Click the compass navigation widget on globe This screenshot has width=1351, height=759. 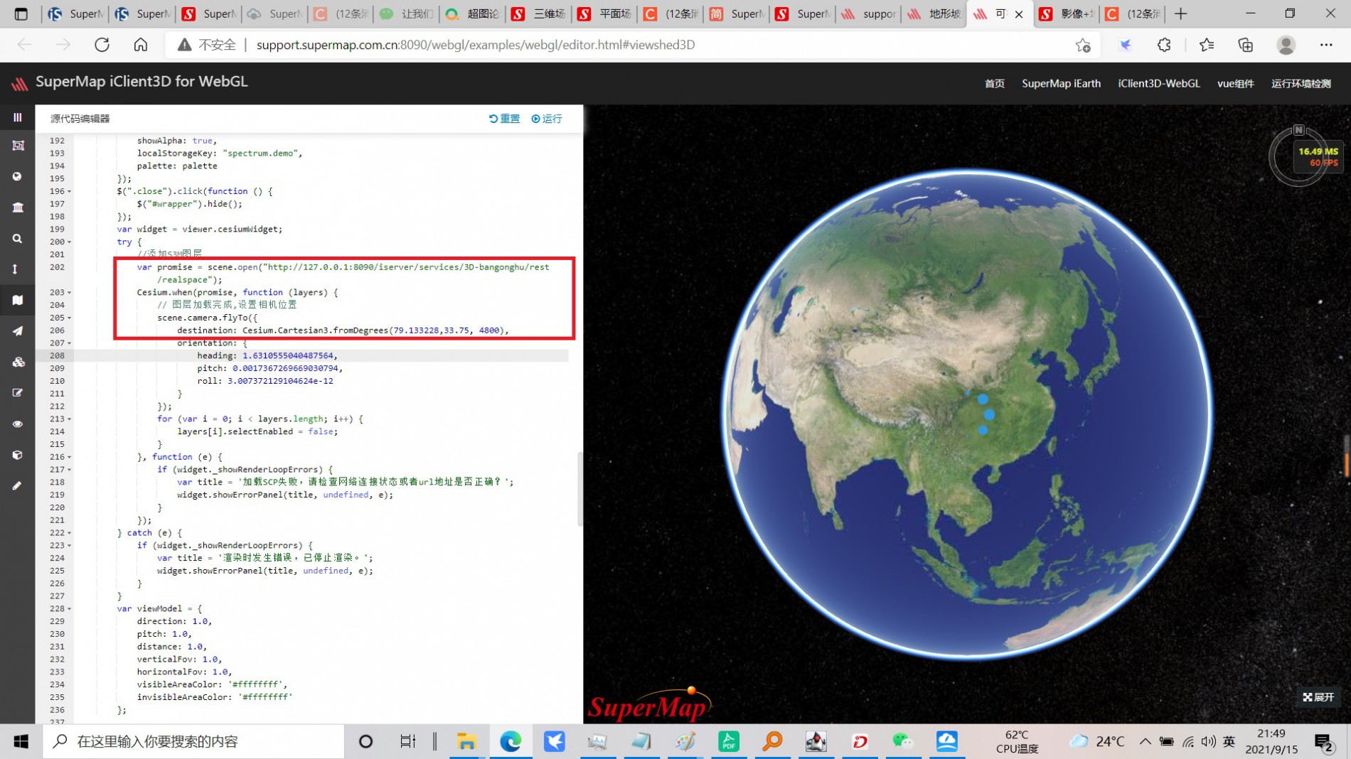[1298, 156]
